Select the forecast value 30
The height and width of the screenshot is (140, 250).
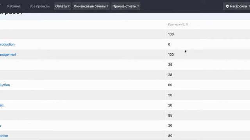tap(170, 95)
